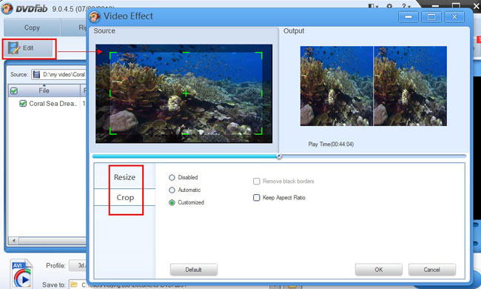Click the Edit button with pencil icon

coord(29,48)
